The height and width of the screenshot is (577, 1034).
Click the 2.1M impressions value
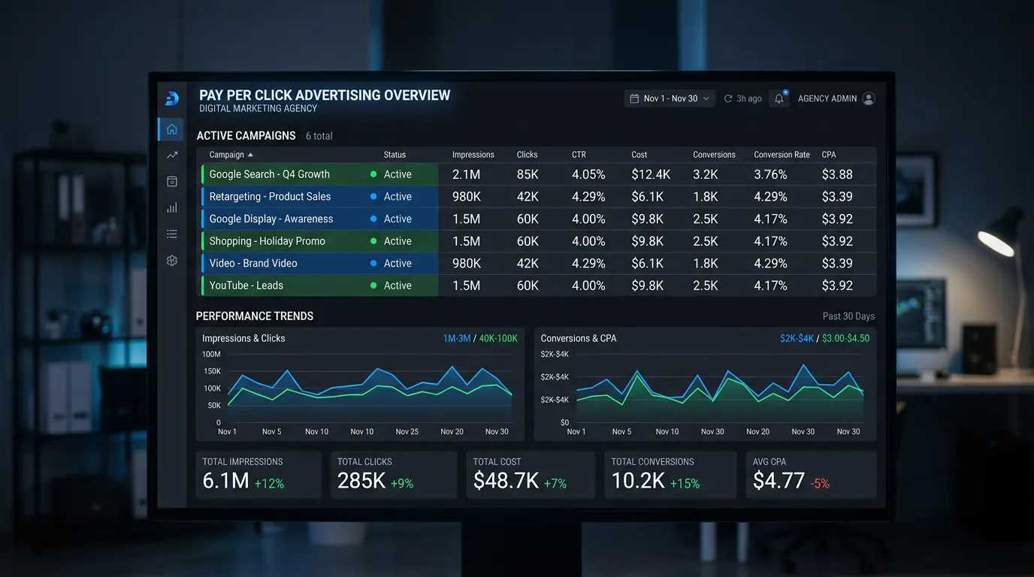click(x=467, y=174)
